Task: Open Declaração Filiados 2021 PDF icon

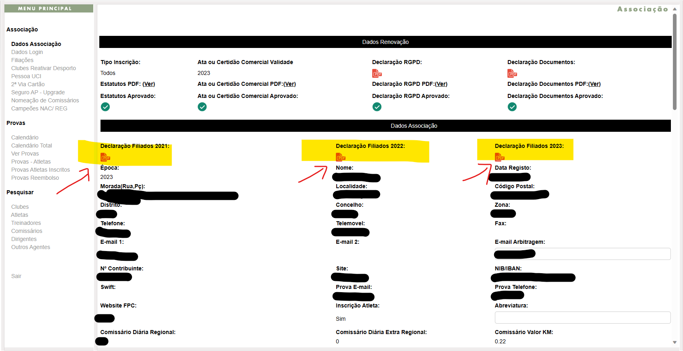Action: tap(105, 157)
